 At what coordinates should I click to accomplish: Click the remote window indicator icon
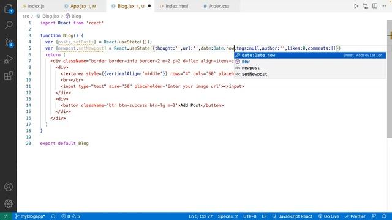click(6, 216)
